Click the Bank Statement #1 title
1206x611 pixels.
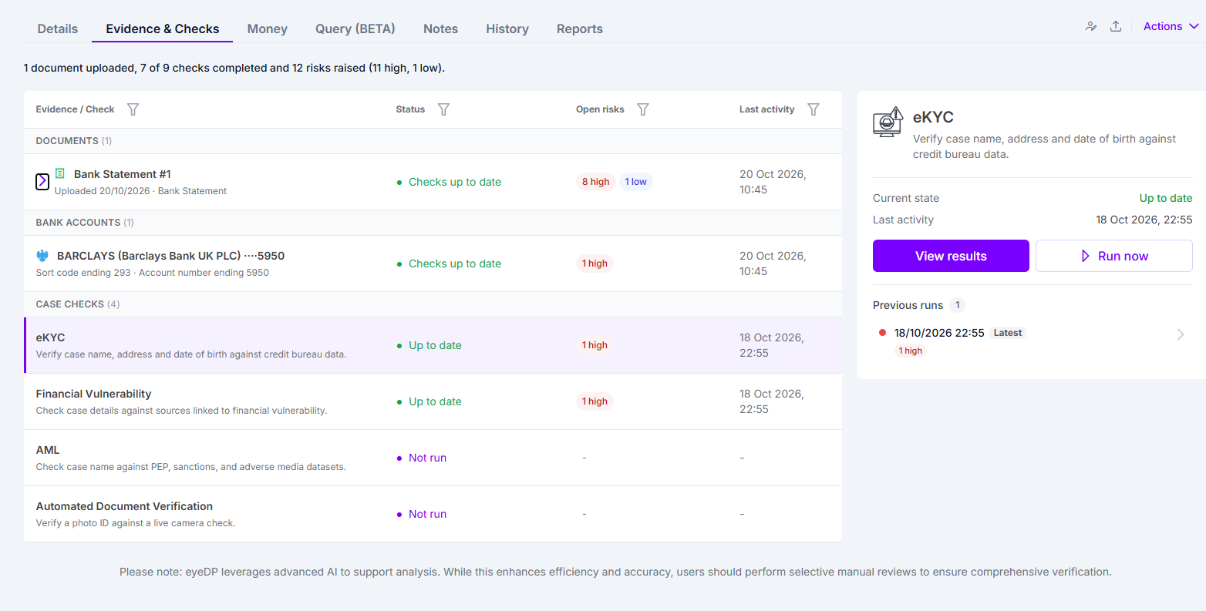(123, 174)
